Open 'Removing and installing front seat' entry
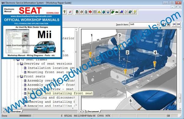Screen dimensions: 184x119 [60, 93]
